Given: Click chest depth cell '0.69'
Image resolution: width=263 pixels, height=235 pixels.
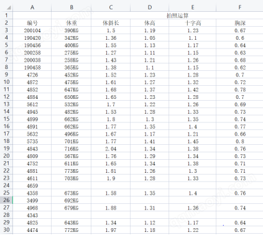Looking at the screenshot, I should 239,104.
